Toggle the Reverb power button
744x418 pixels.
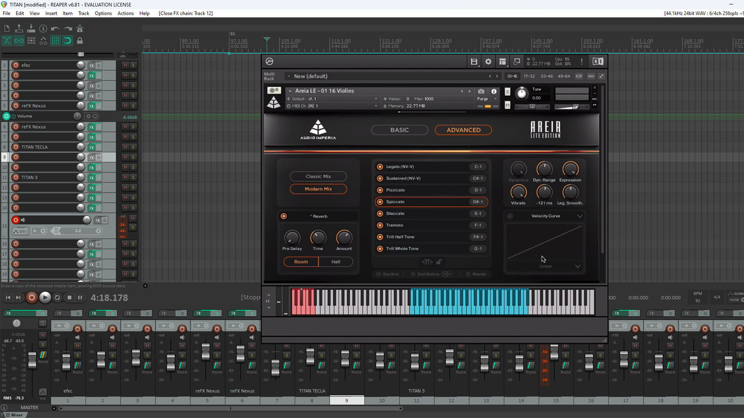[284, 216]
